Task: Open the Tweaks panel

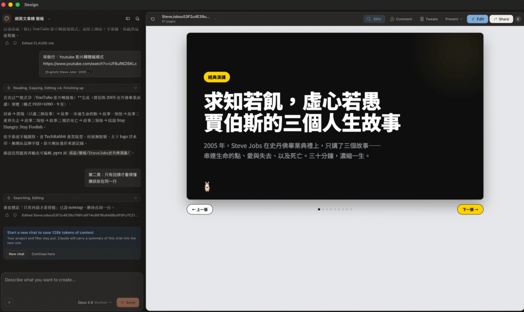Action: pyautogui.click(x=429, y=19)
